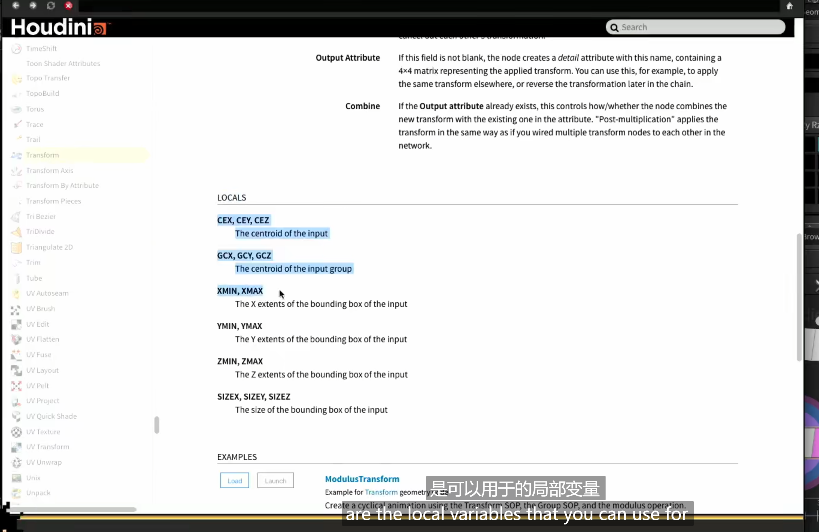819x532 pixels.
Task: Go to help home via house icon
Action: pos(789,6)
